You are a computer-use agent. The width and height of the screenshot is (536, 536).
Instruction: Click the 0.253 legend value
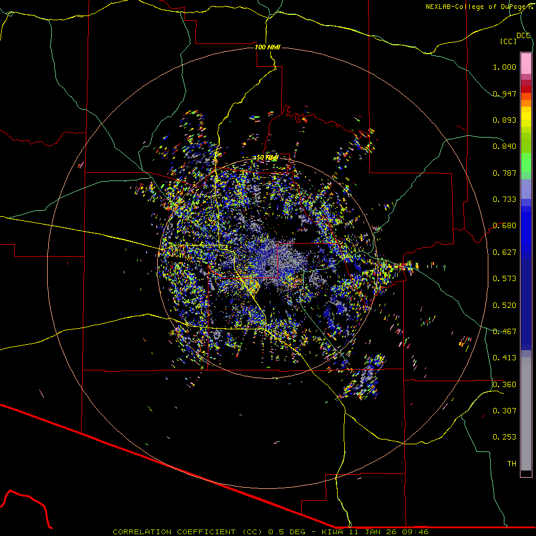tap(504, 437)
